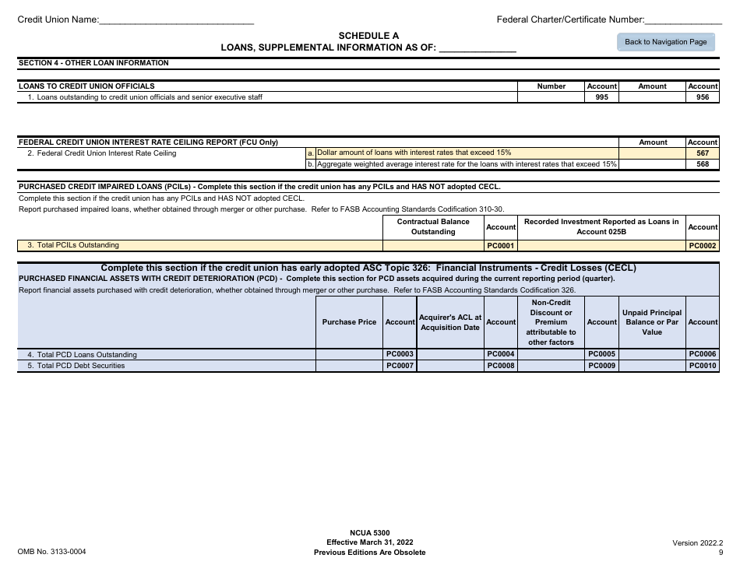Click the Unpaid Principal cell for Account PC0010
Viewport: 740px width, 572px height.
coord(652,365)
